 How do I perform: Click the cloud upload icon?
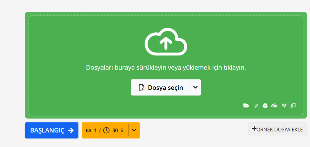[166, 42]
